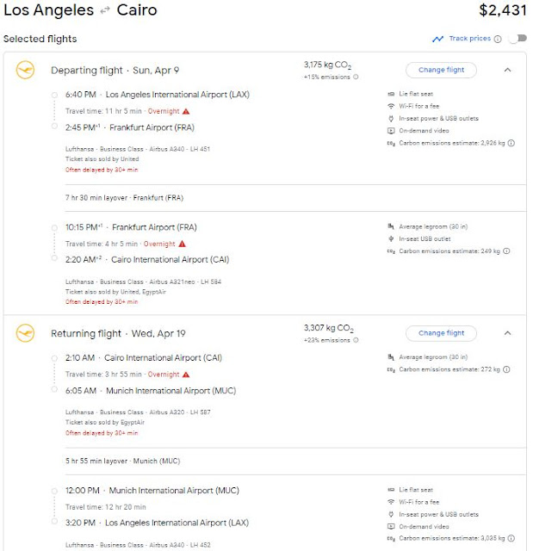Toggle the Track prices switch
Screen dimensions: 533x551
[x=518, y=39]
